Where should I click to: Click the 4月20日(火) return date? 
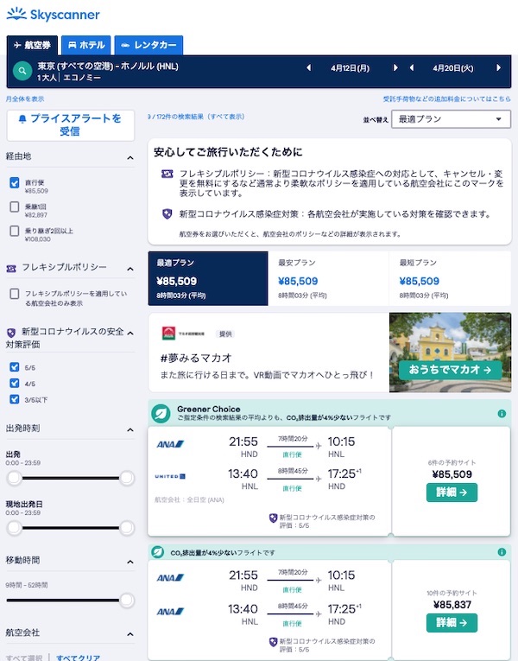[x=453, y=68]
